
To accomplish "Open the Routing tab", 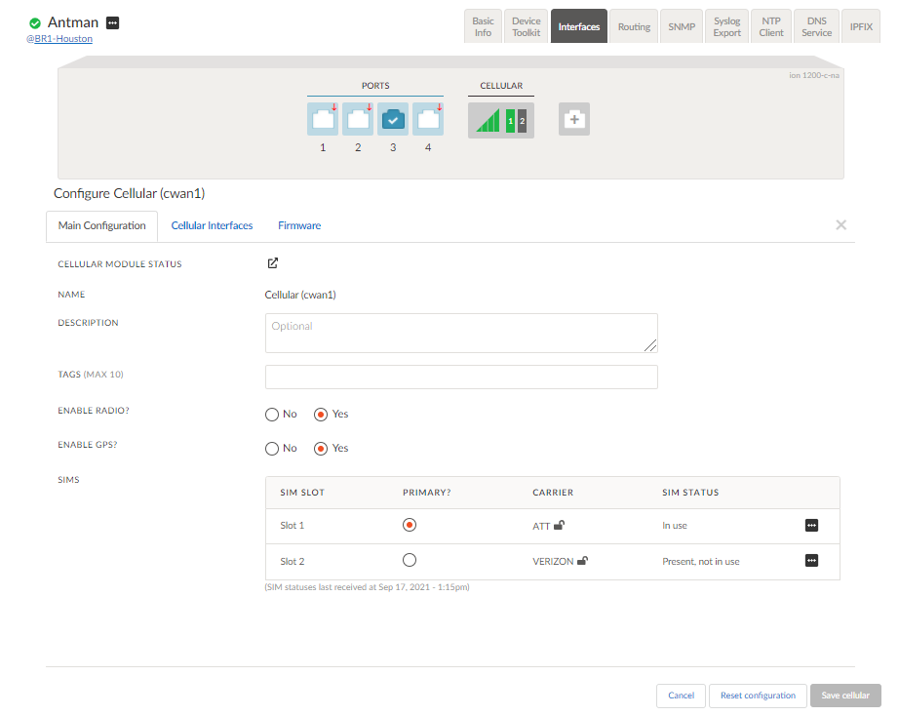I will click(634, 27).
